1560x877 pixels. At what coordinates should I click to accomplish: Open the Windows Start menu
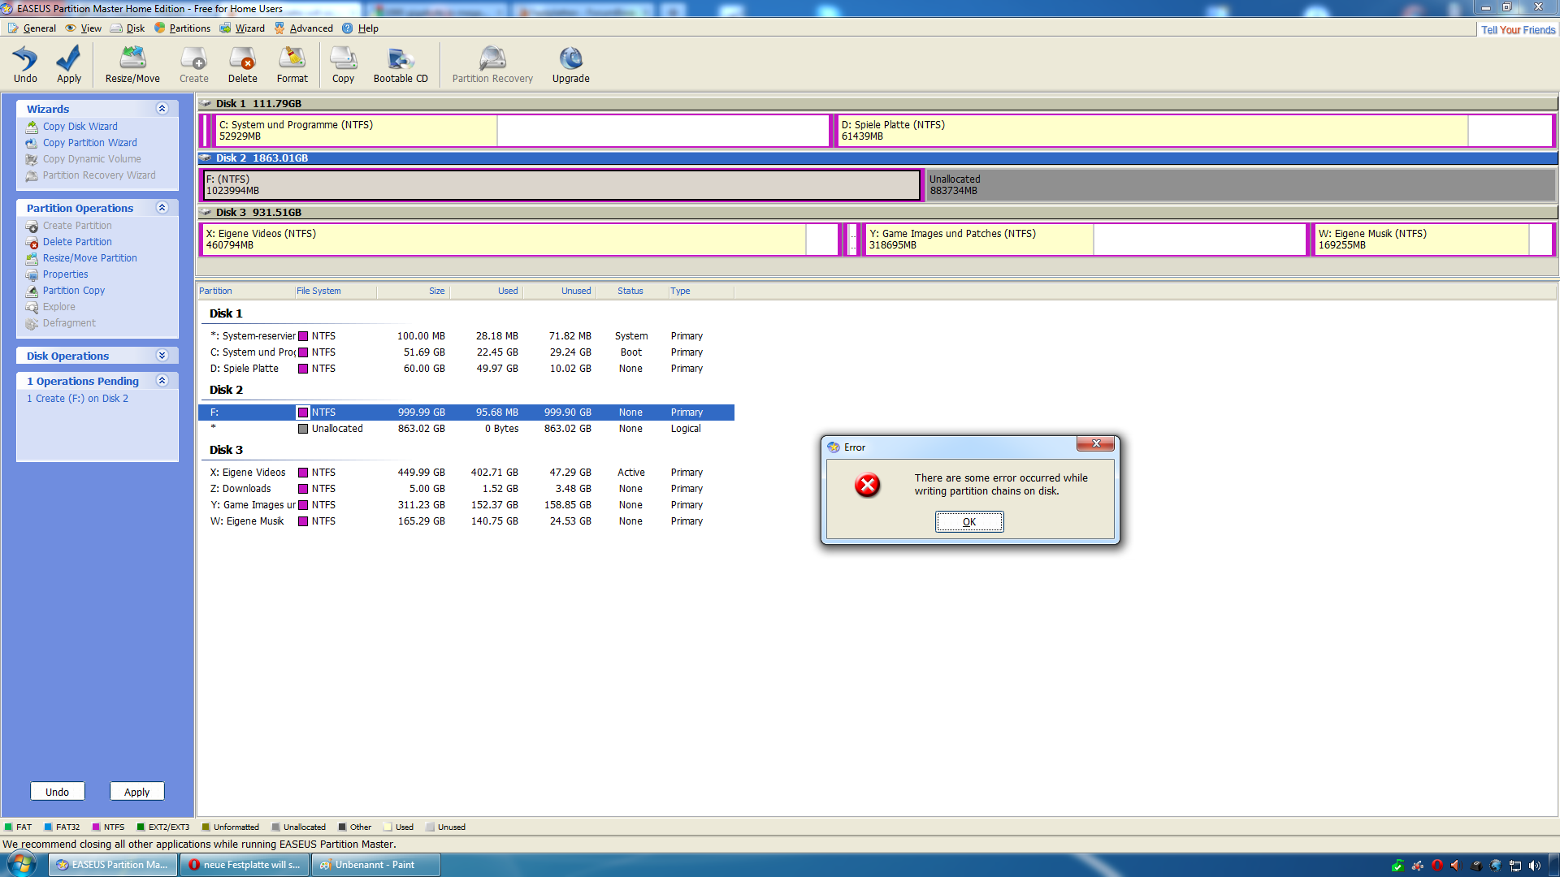[x=22, y=864]
